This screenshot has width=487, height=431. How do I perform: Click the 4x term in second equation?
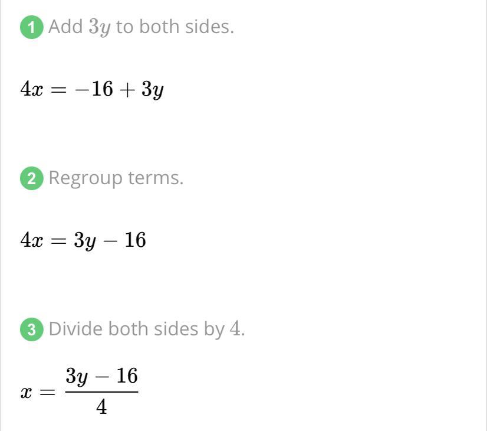pyautogui.click(x=31, y=240)
